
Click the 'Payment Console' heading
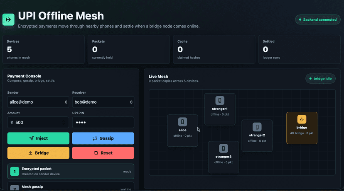24,76
